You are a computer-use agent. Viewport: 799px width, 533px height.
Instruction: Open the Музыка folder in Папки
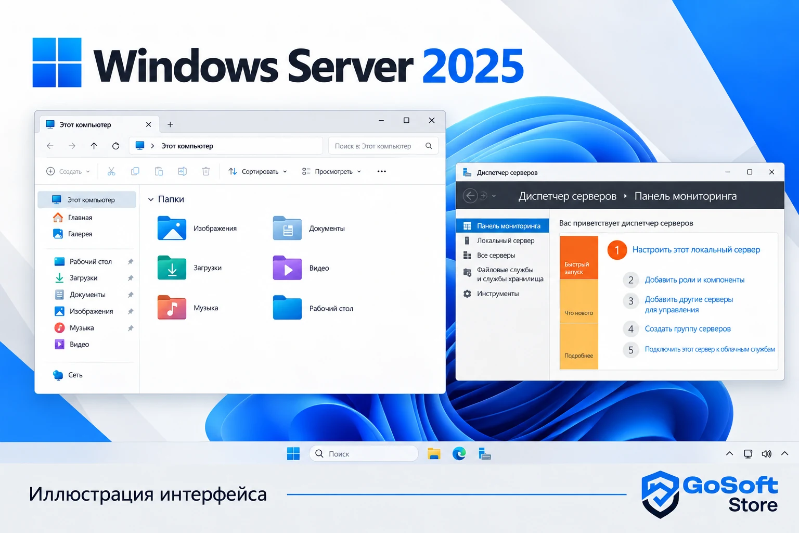pyautogui.click(x=188, y=308)
